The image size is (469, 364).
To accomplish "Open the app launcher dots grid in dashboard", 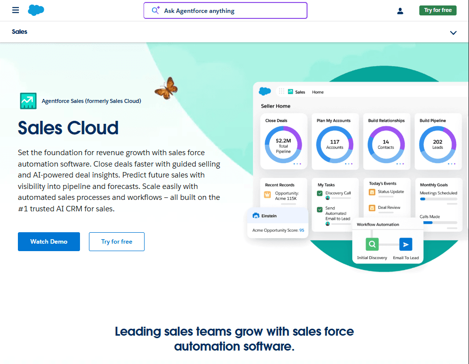I will click(x=282, y=91).
